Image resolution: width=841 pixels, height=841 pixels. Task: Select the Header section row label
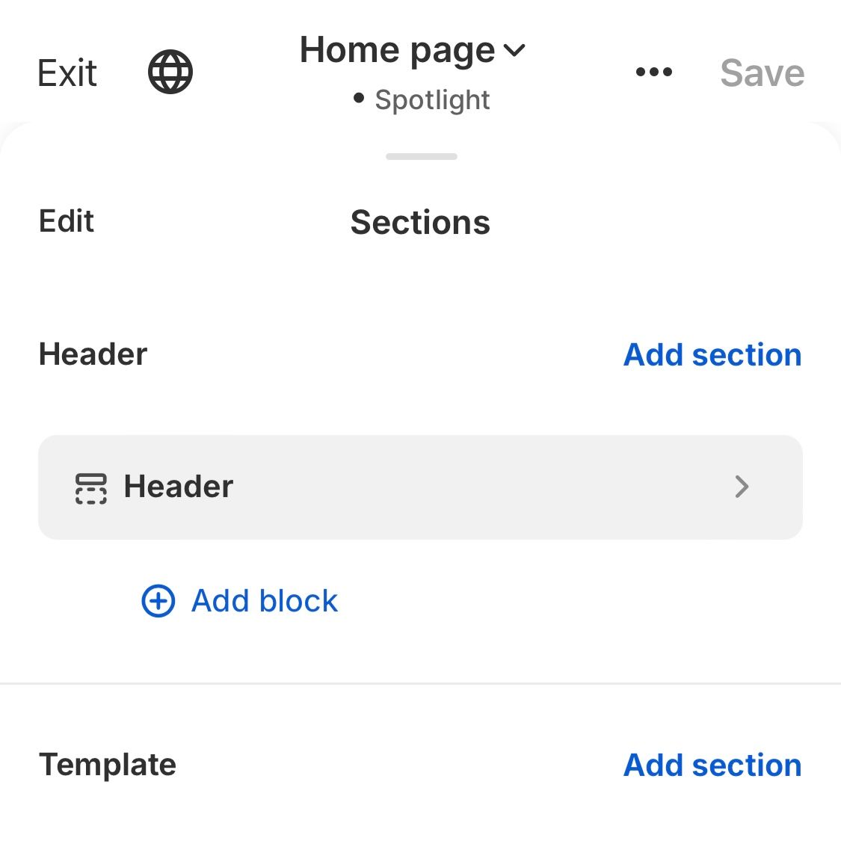point(179,487)
